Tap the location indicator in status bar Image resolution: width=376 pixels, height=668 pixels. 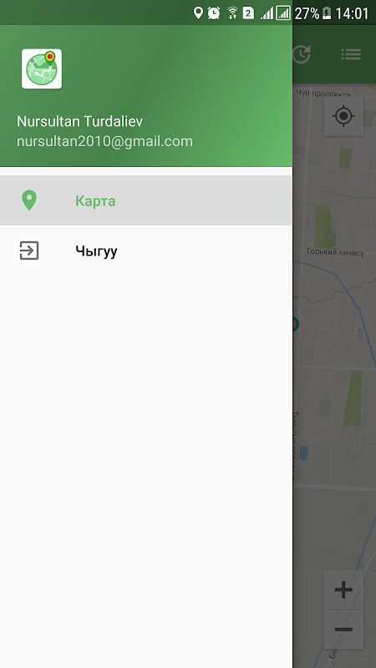point(198,13)
